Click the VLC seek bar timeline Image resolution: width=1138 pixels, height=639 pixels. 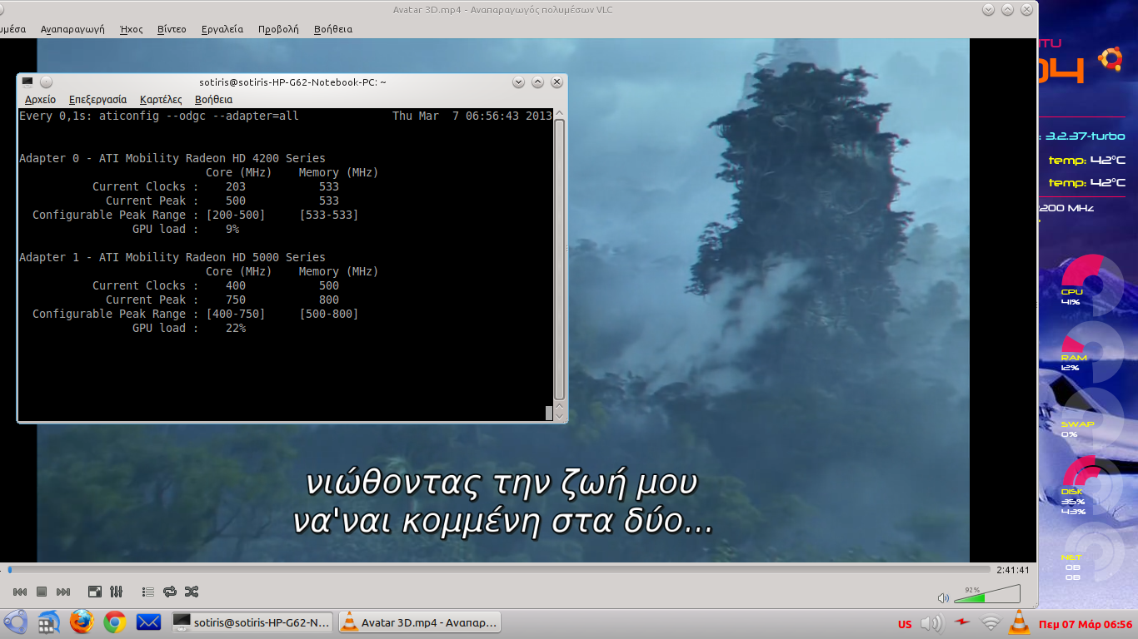click(500, 570)
